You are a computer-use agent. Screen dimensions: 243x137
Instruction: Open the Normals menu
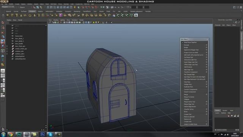(x=66, y=4)
